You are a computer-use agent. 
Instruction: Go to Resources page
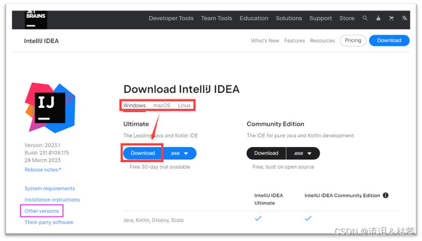coord(322,41)
